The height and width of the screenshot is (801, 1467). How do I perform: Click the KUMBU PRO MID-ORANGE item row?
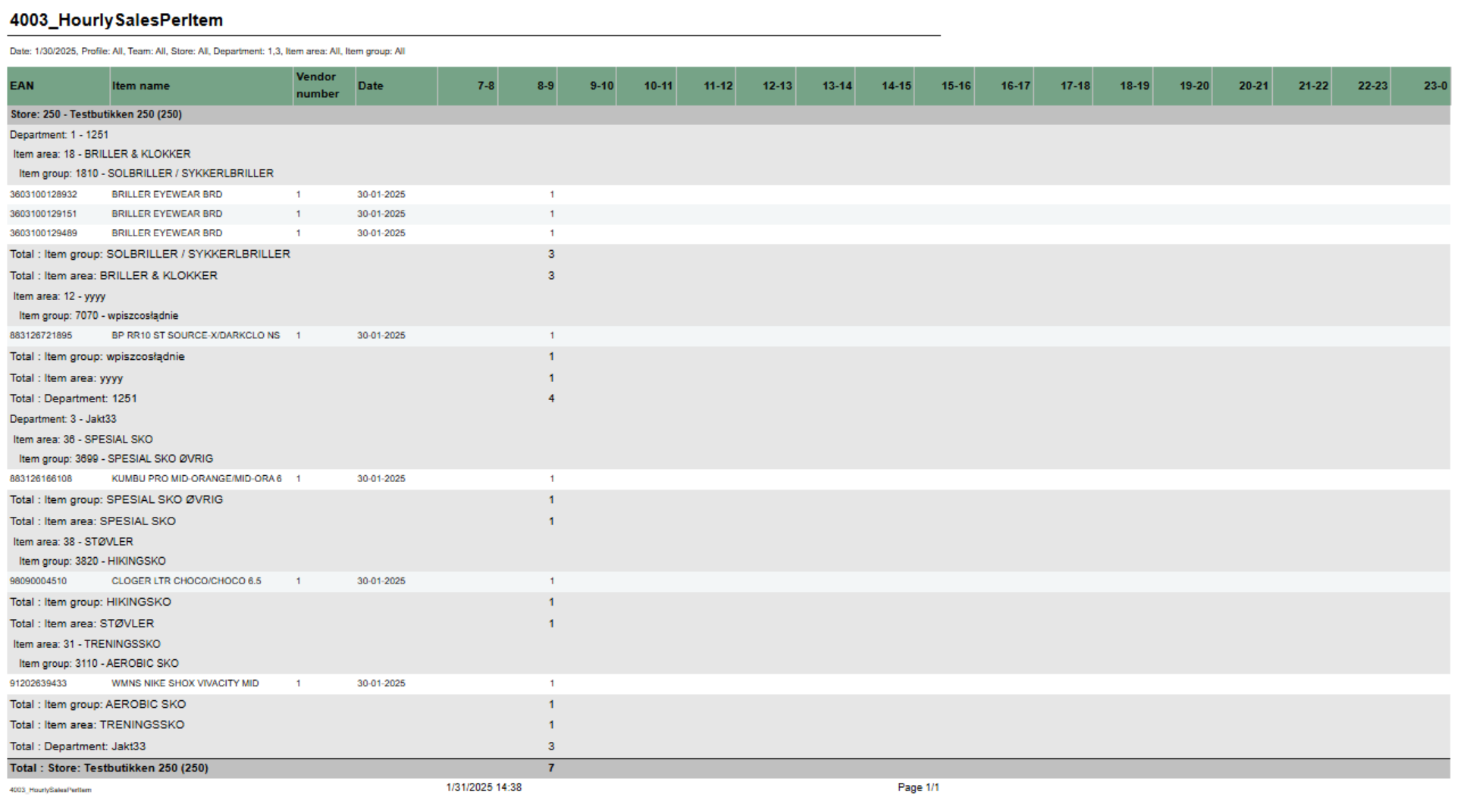point(196,479)
